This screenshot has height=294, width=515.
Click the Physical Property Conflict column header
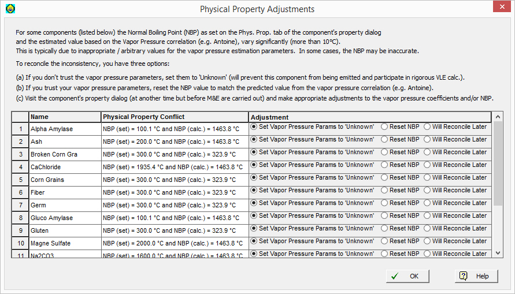coord(175,117)
